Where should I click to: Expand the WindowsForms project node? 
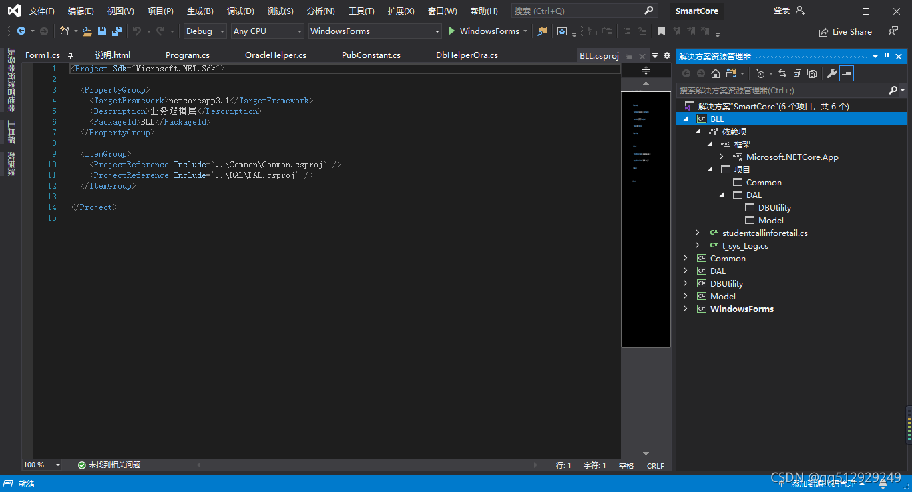pyautogui.click(x=686, y=309)
